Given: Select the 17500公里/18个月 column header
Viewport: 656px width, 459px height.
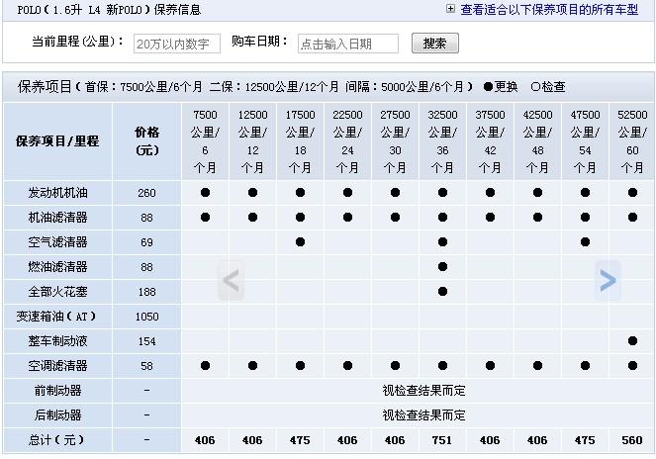Looking at the screenshot, I should [300, 141].
